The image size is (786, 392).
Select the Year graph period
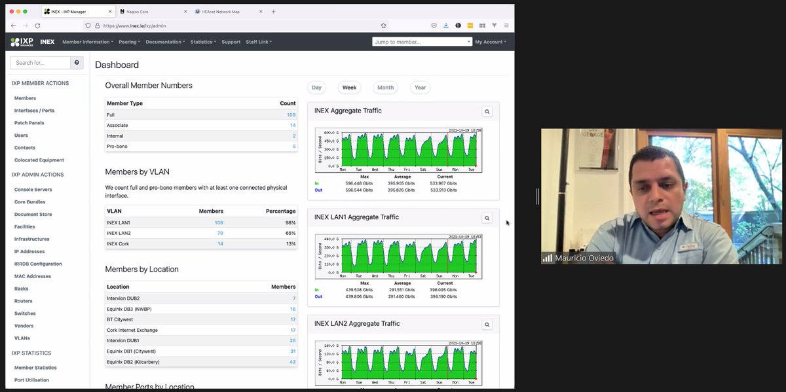pyautogui.click(x=421, y=88)
